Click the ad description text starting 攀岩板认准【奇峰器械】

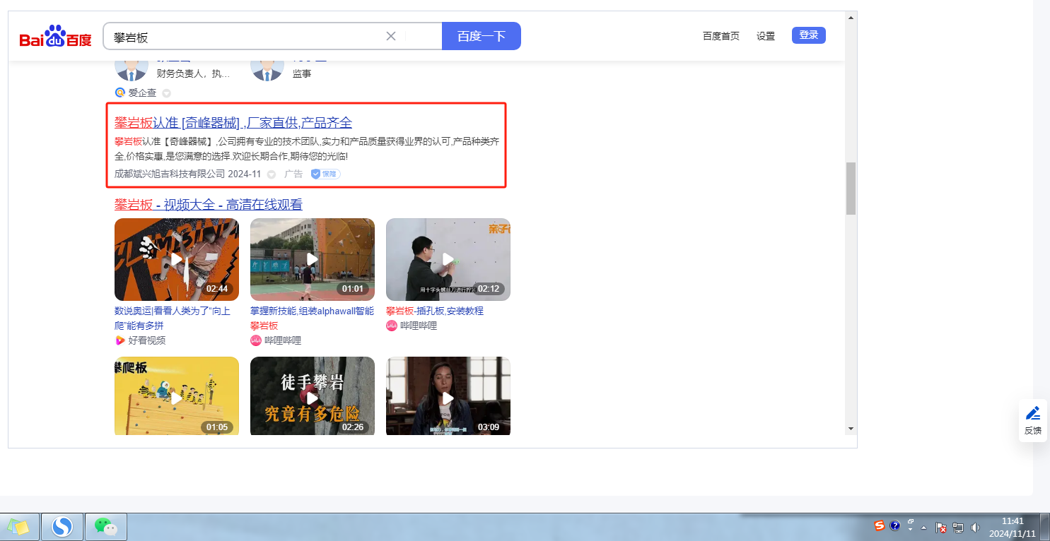[307, 148]
